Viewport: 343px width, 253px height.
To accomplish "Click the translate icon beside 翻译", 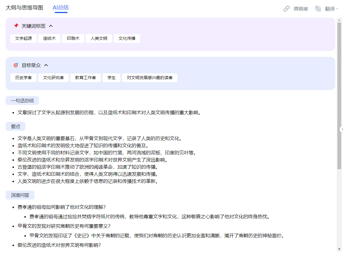I will click(318, 9).
